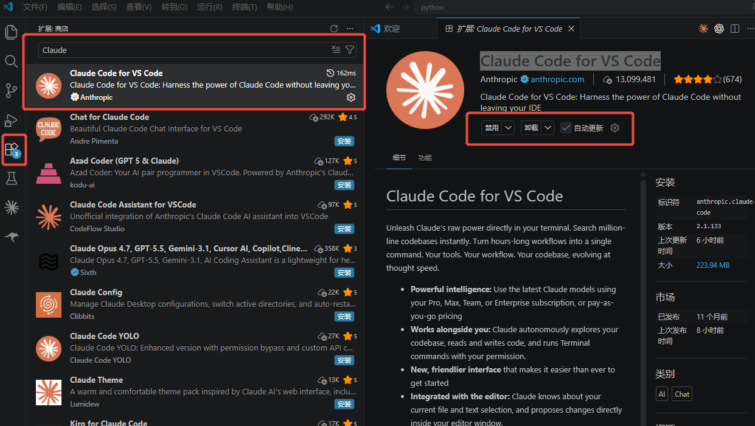Image resolution: width=755 pixels, height=426 pixels.
Task: Select Claude Config in results list
Action: [x=195, y=304]
